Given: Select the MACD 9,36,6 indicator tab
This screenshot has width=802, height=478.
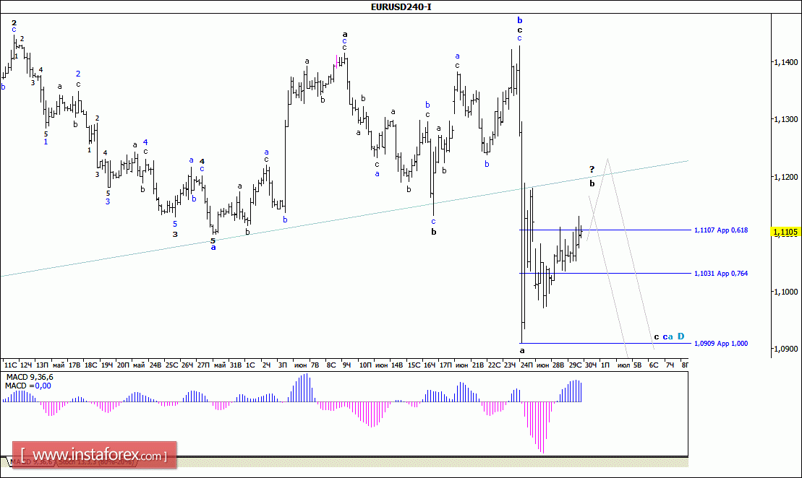Looking at the screenshot, I should 33,461.
